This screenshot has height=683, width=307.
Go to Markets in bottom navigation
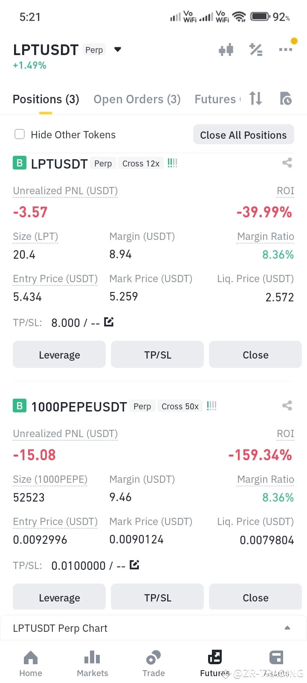tap(92, 664)
